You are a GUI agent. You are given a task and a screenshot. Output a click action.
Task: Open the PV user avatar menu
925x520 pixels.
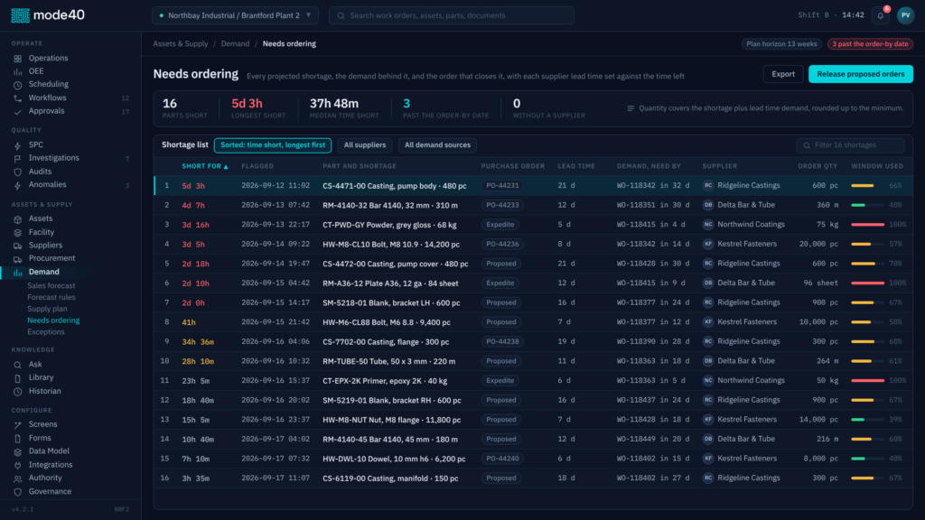coord(905,15)
